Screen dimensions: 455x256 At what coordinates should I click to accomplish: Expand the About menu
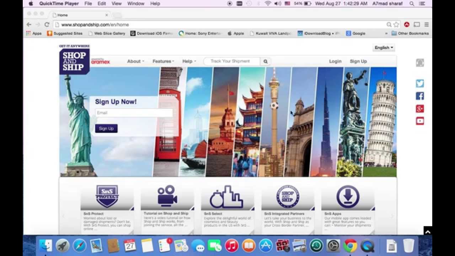click(136, 62)
